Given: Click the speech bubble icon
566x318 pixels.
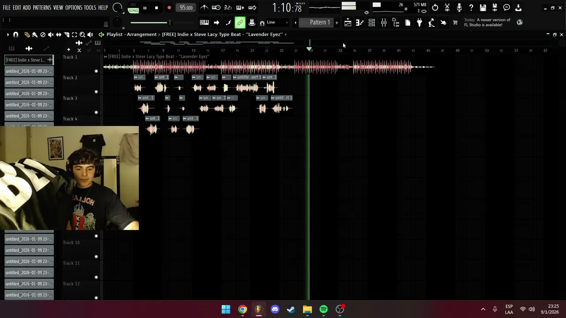Looking at the screenshot, I should [x=507, y=8].
